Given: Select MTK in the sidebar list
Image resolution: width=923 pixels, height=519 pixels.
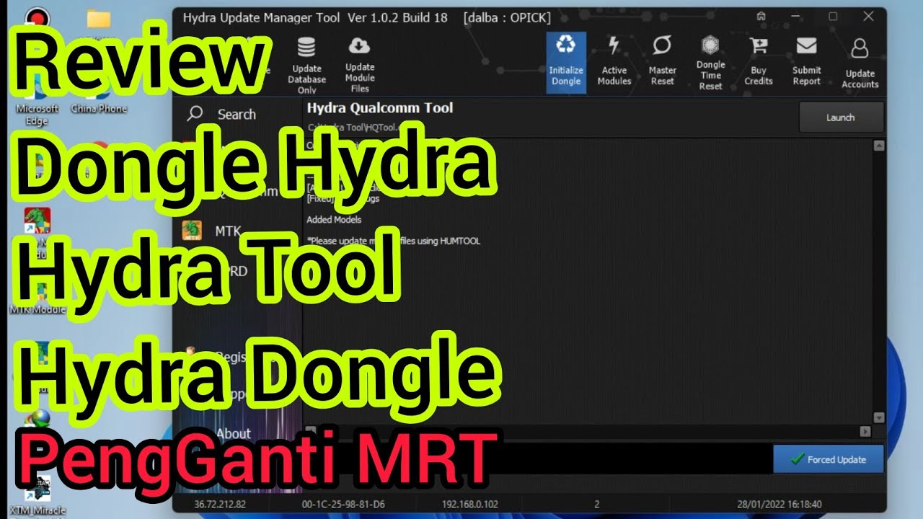Looking at the screenshot, I should (228, 231).
